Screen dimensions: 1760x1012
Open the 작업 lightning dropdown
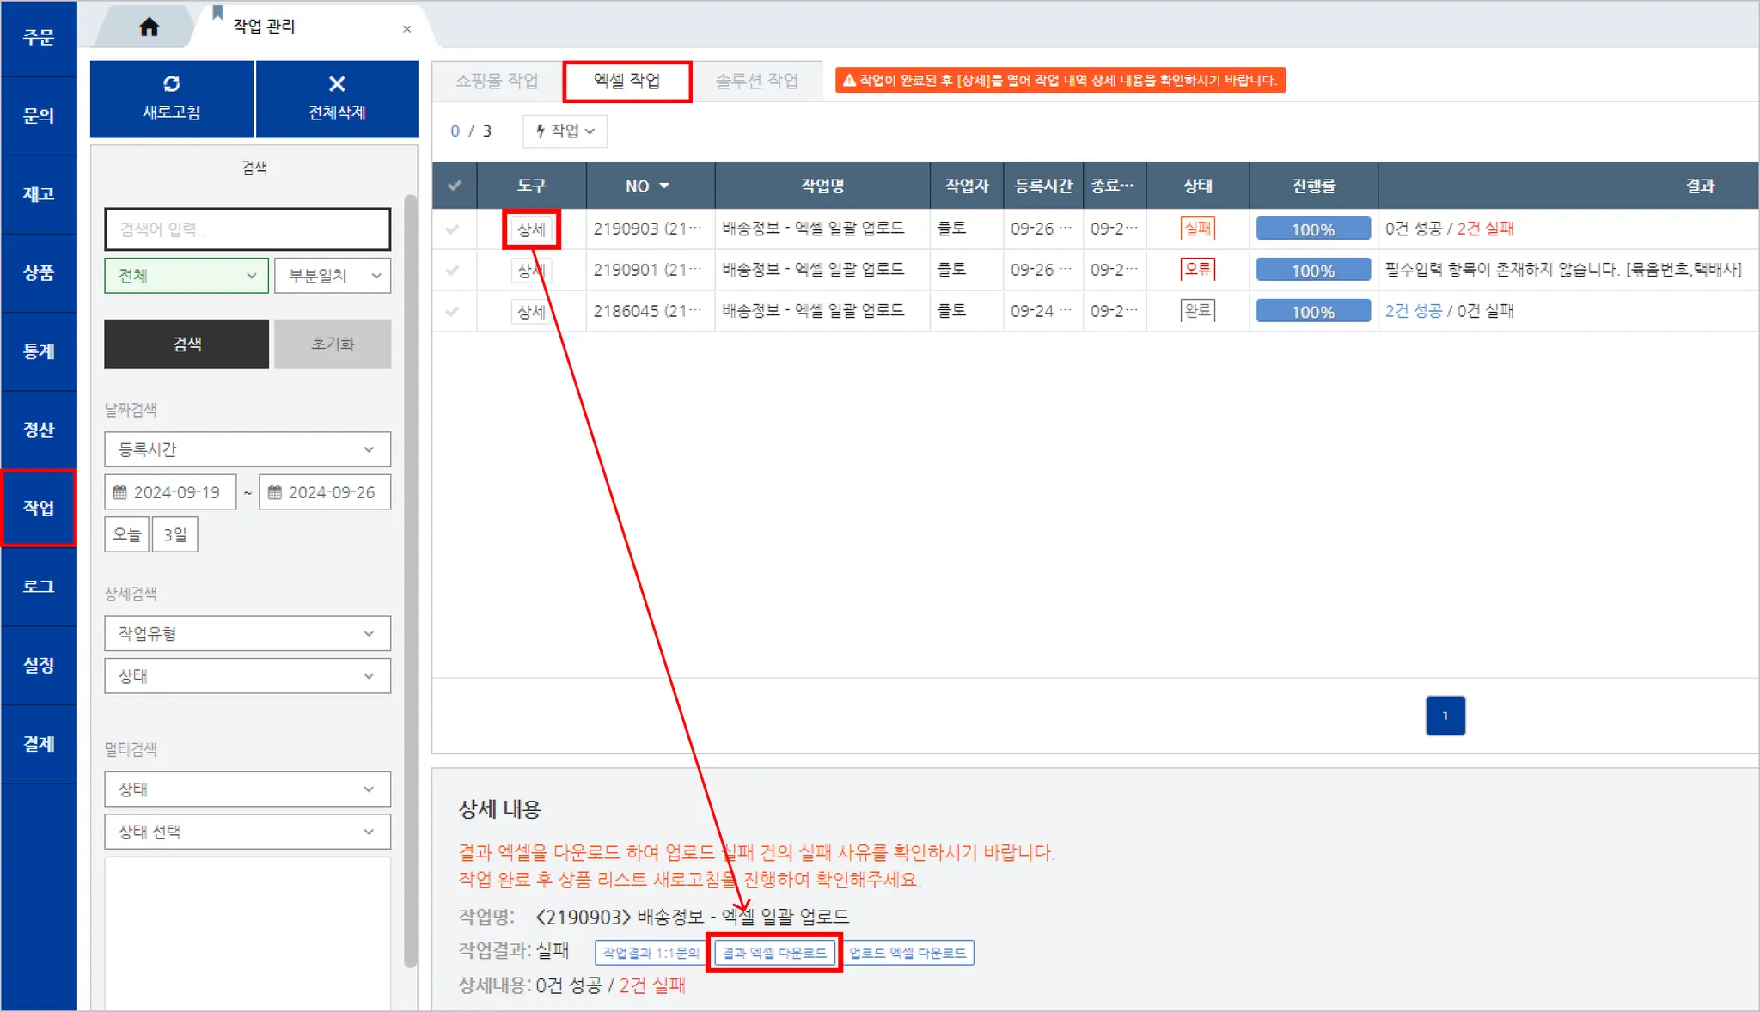pyautogui.click(x=565, y=131)
